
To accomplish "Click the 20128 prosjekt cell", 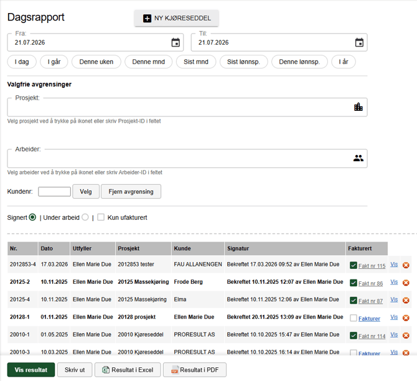I will (x=143, y=317).
